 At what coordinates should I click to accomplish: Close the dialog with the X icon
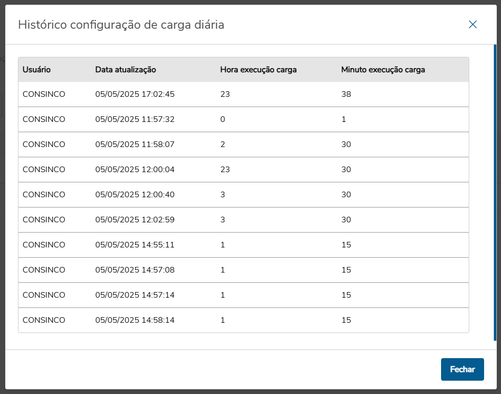[x=472, y=25]
